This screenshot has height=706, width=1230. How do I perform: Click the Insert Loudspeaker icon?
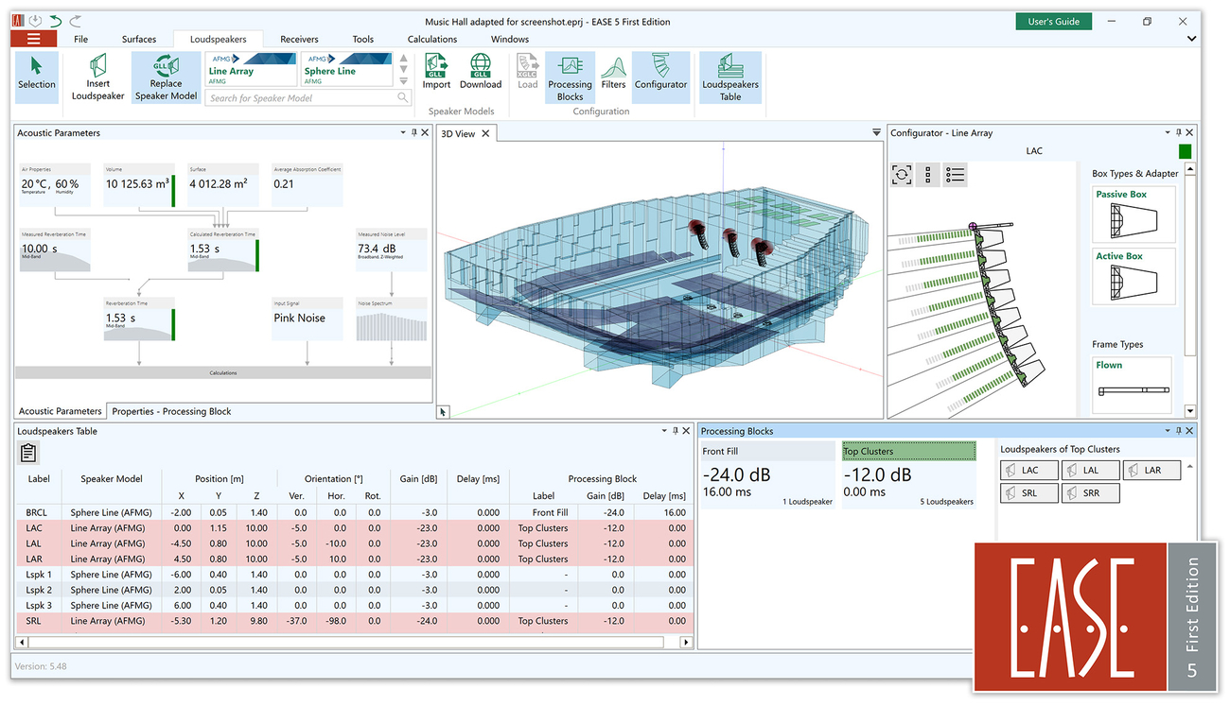[x=97, y=76]
